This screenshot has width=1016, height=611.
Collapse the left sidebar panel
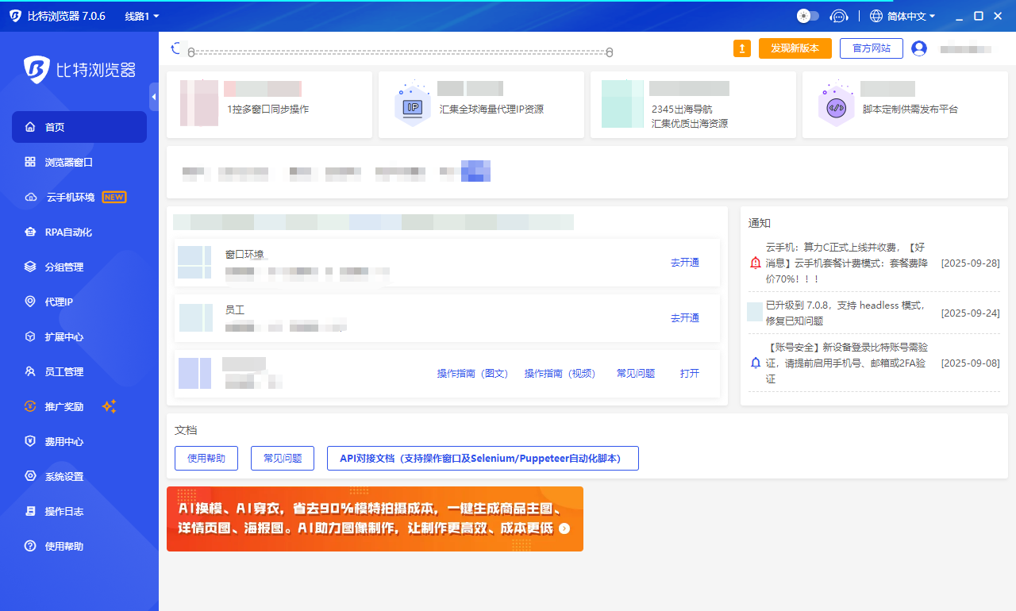coord(154,97)
